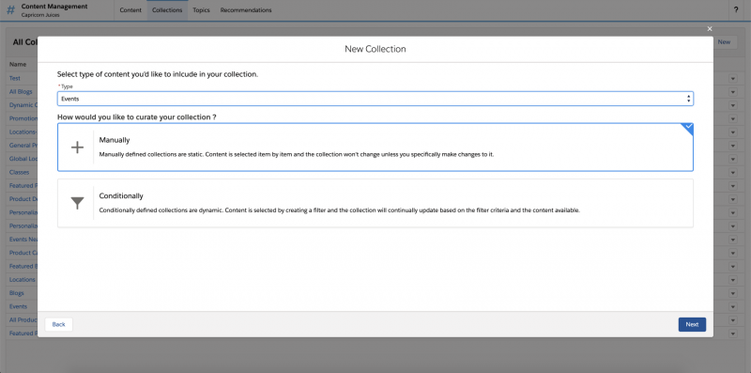751x373 pixels.
Task: Click the New button behind the dialog
Action: pyautogui.click(x=724, y=42)
